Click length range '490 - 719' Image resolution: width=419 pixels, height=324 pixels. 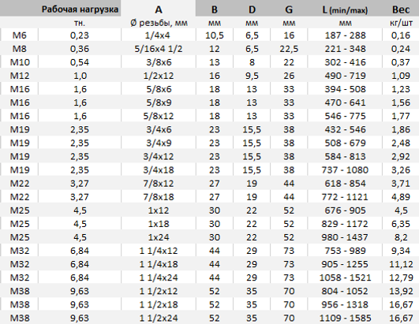(345, 76)
